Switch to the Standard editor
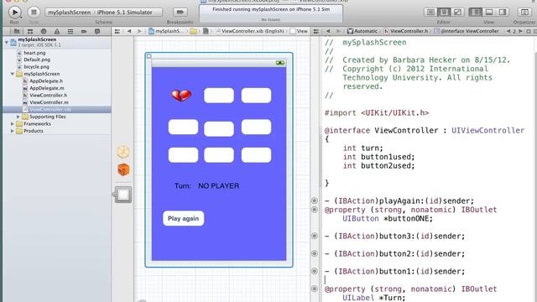Viewport: 537px width, 302px height. (430, 13)
